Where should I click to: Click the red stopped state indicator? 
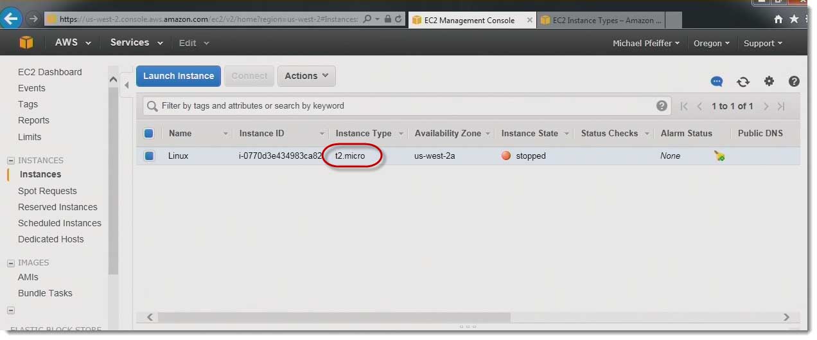click(506, 156)
